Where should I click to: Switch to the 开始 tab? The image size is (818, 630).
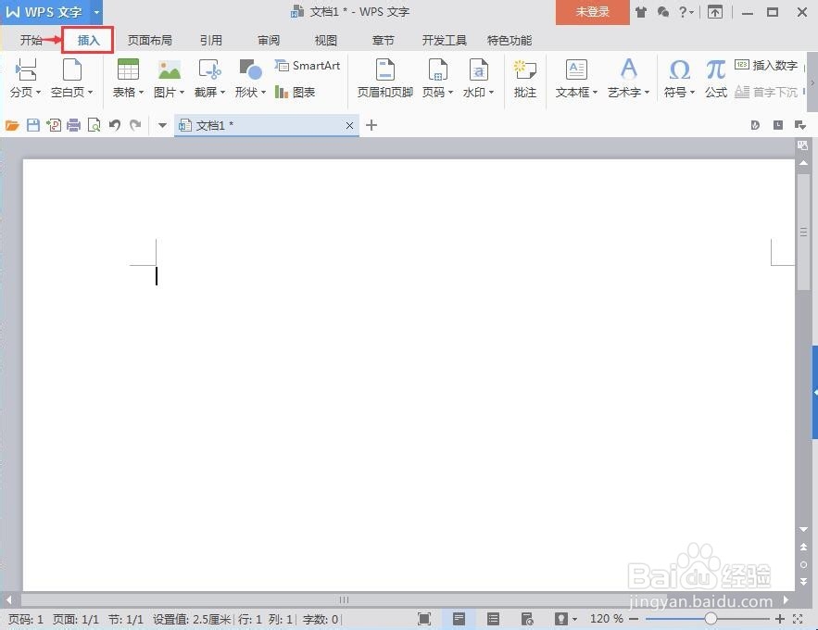(31, 40)
